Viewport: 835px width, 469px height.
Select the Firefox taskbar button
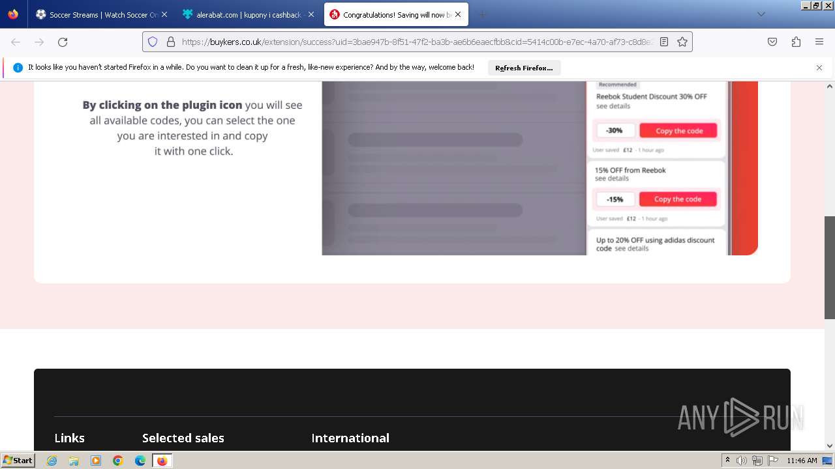(162, 461)
